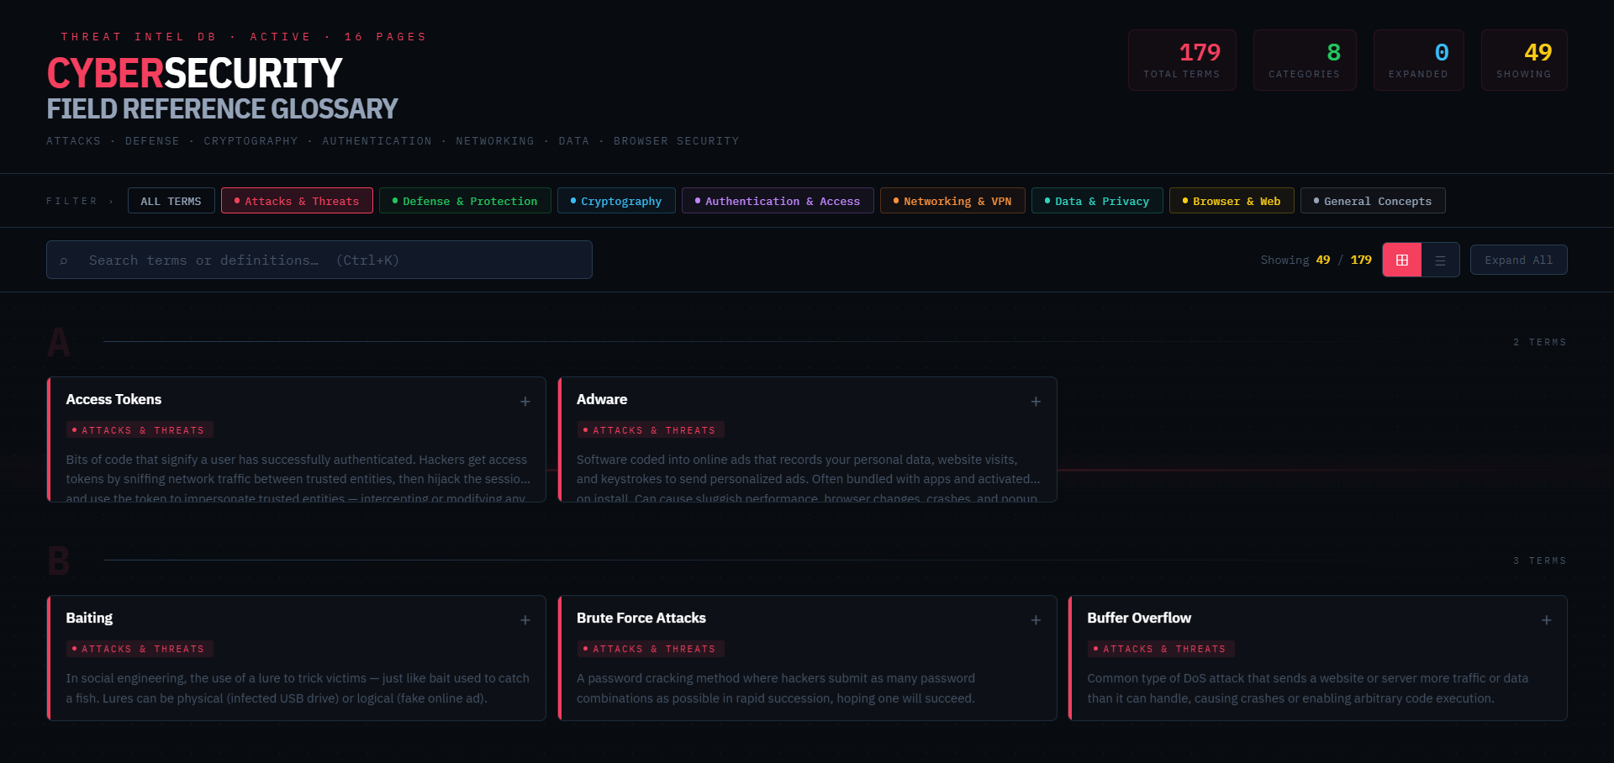Click the General Concepts gray dot icon
This screenshot has height=763, width=1614.
[1316, 201]
